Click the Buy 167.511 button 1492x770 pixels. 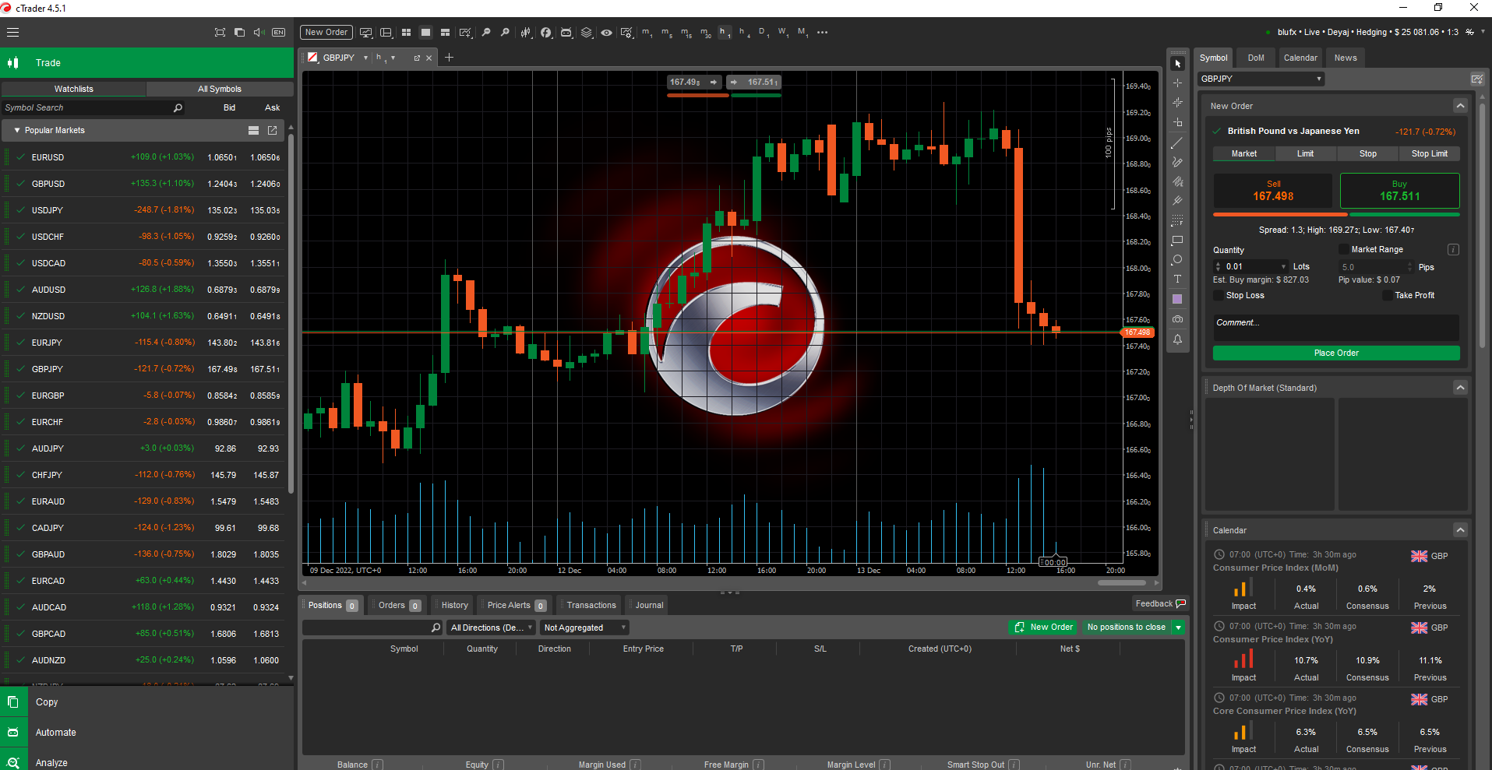1399,191
